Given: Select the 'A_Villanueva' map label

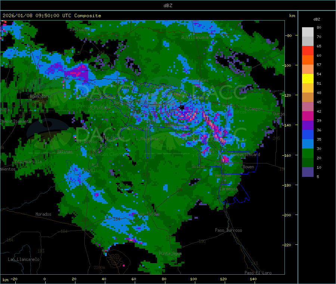Looking at the screenshot, I should click(x=195, y=37).
